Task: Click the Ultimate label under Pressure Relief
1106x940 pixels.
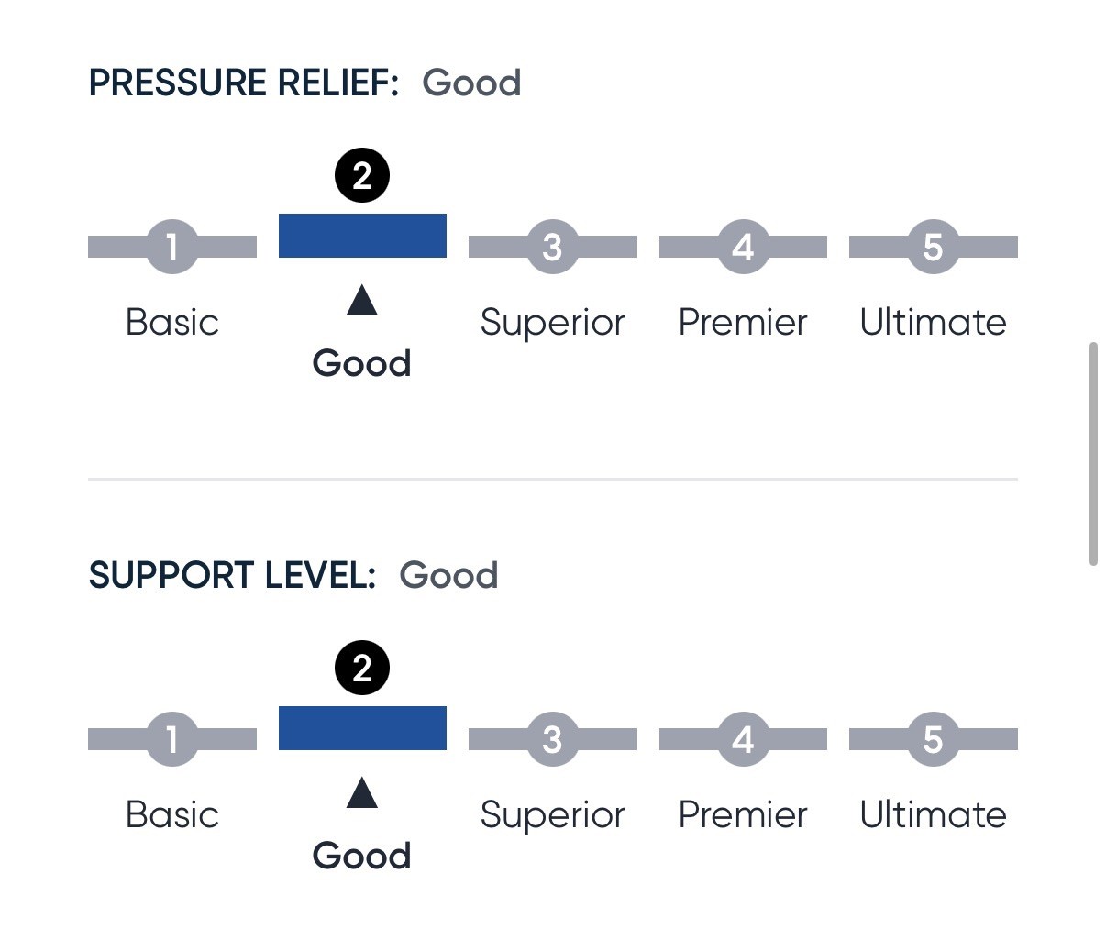Action: 933,322
